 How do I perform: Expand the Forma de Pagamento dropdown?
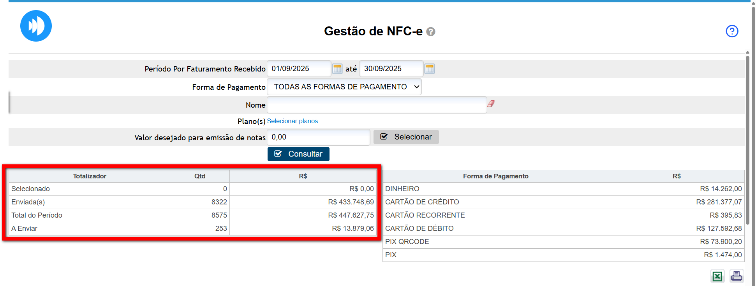click(344, 87)
